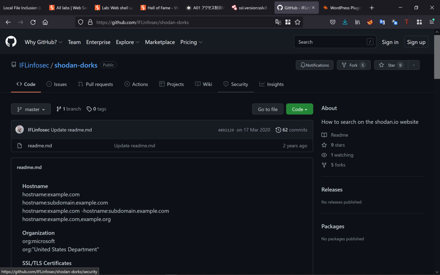
Task: Select the Code tab
Action: (26, 84)
